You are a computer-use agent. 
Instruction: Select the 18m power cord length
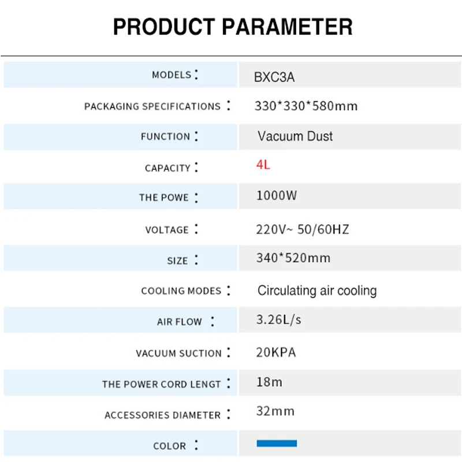(x=269, y=382)
